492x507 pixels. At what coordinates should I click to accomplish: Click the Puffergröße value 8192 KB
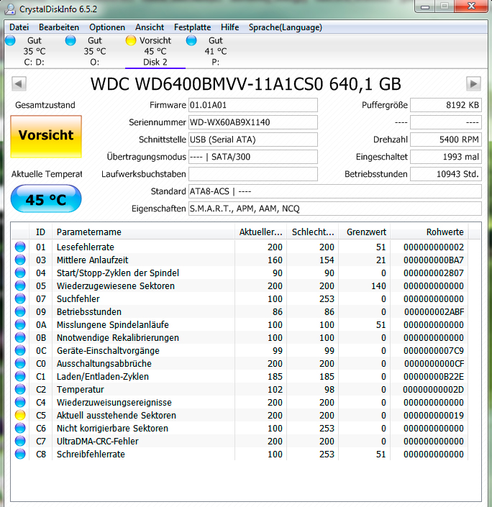[x=446, y=105]
